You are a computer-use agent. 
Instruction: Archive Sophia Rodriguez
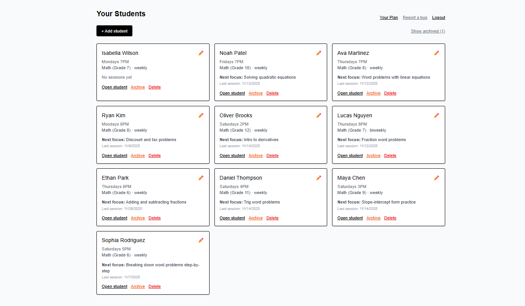click(138, 286)
